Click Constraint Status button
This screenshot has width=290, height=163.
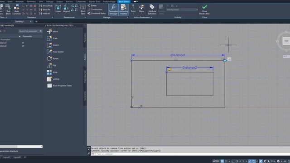pos(97,13)
